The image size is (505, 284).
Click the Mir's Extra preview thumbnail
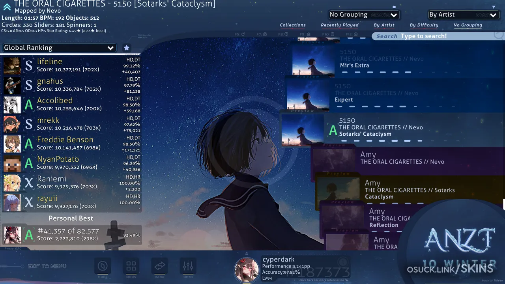(314, 61)
